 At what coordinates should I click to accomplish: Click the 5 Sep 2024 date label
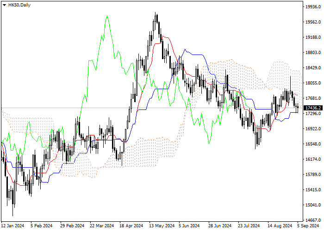click(308, 226)
